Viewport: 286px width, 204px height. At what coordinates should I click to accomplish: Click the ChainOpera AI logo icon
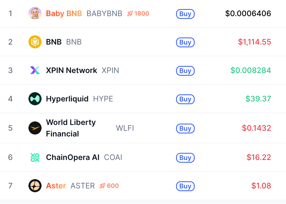(x=35, y=157)
